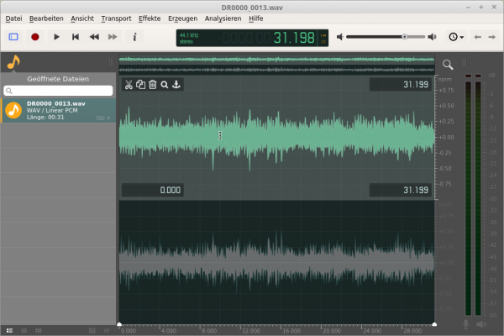Click the anchor icon in selection toolbar

click(x=176, y=85)
